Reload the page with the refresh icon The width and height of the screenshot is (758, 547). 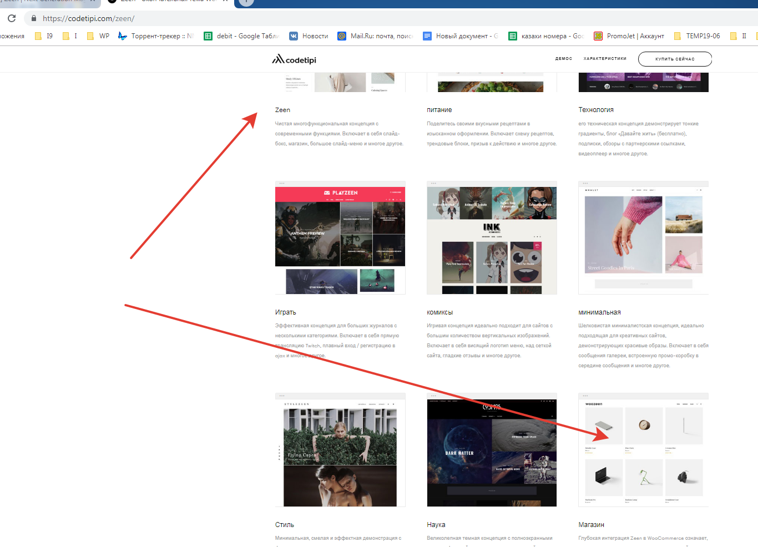click(12, 18)
